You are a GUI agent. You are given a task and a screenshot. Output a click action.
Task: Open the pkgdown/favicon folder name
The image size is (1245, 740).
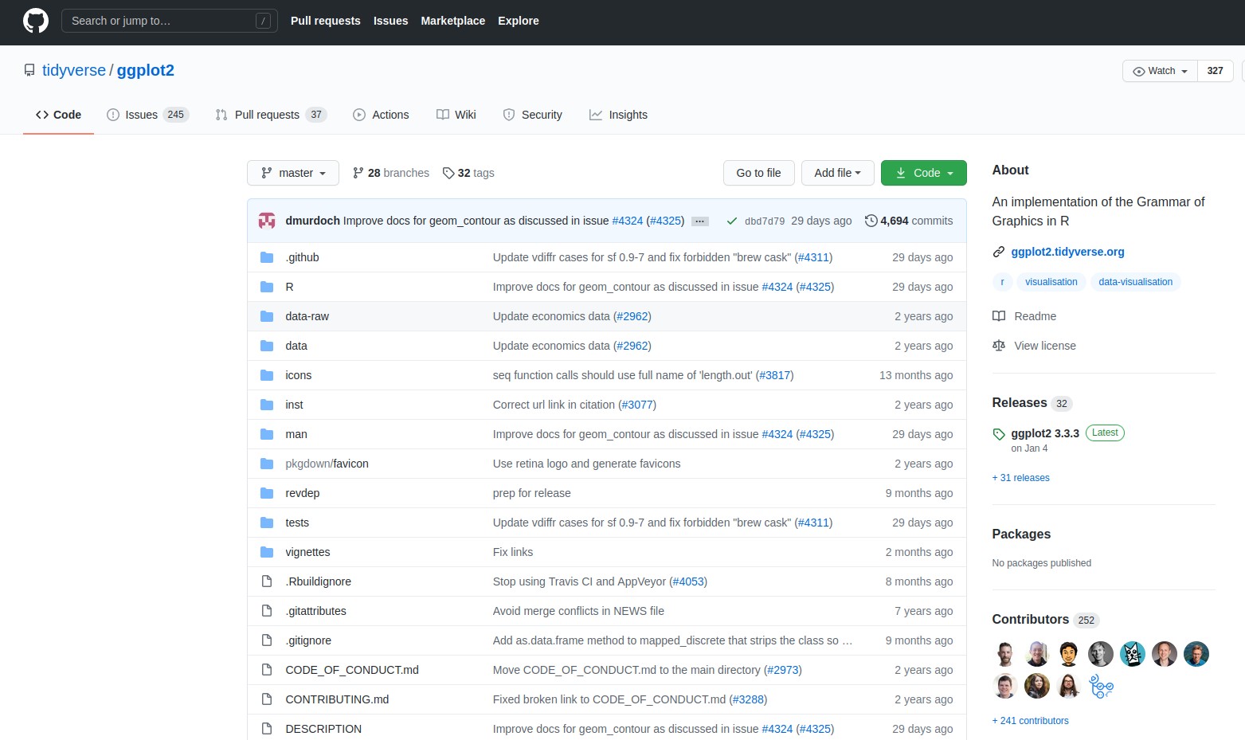327,464
